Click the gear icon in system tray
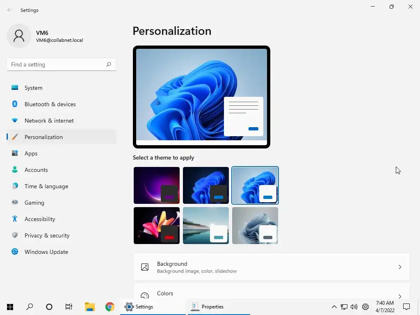The width and height of the screenshot is (420, 315). coord(365,307)
